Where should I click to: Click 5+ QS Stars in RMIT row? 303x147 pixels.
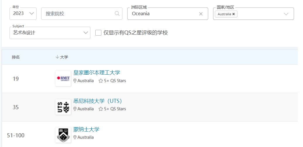tap(115, 81)
